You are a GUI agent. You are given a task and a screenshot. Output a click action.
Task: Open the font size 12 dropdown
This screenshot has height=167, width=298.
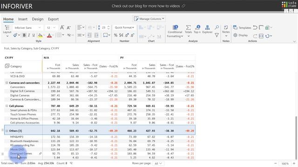[x=51, y=28]
